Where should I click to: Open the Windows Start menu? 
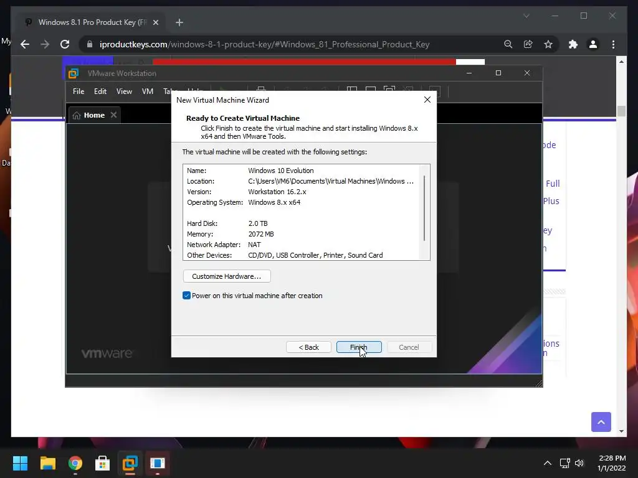tap(20, 463)
